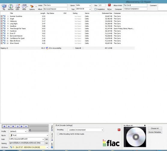
Task: Click the Choose Art button
Action: [155, 128]
